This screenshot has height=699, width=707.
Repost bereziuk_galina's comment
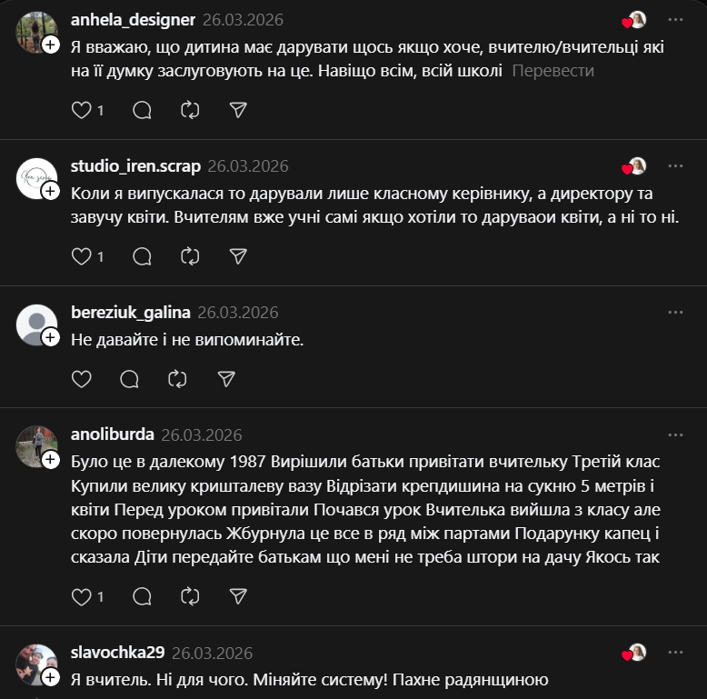click(178, 379)
